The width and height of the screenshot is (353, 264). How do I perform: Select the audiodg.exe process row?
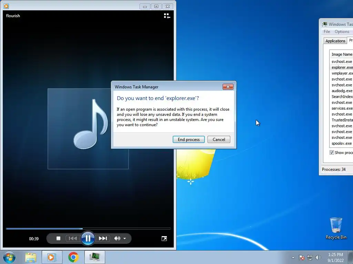click(x=342, y=91)
